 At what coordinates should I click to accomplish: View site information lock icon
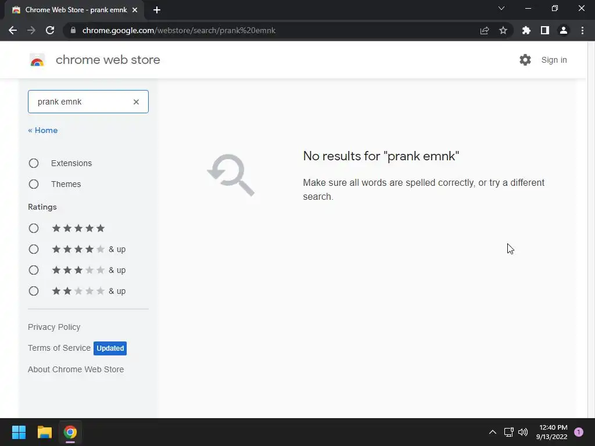point(73,30)
